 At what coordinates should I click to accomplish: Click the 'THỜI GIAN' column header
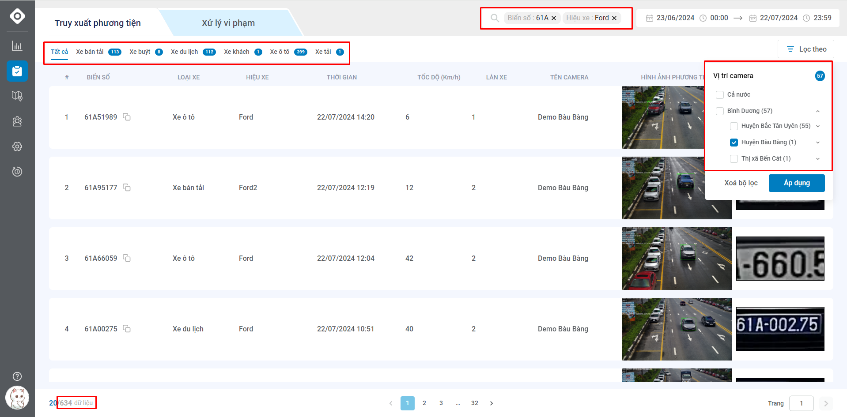click(342, 77)
